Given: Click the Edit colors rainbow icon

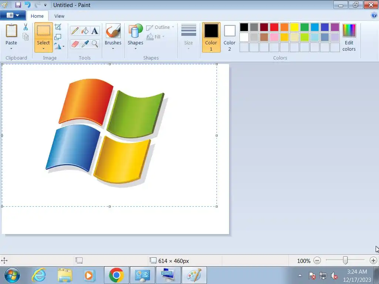Looking at the screenshot, I should click(349, 30).
